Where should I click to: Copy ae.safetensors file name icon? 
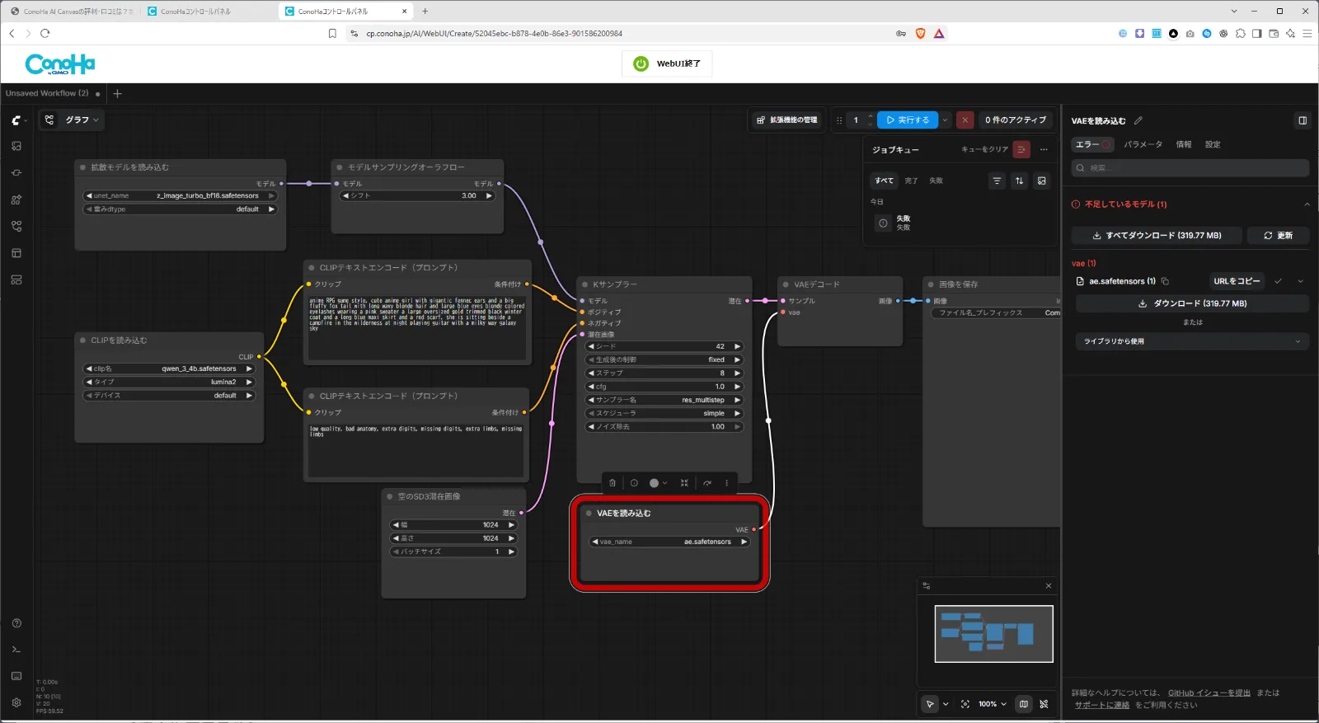[x=1166, y=281]
